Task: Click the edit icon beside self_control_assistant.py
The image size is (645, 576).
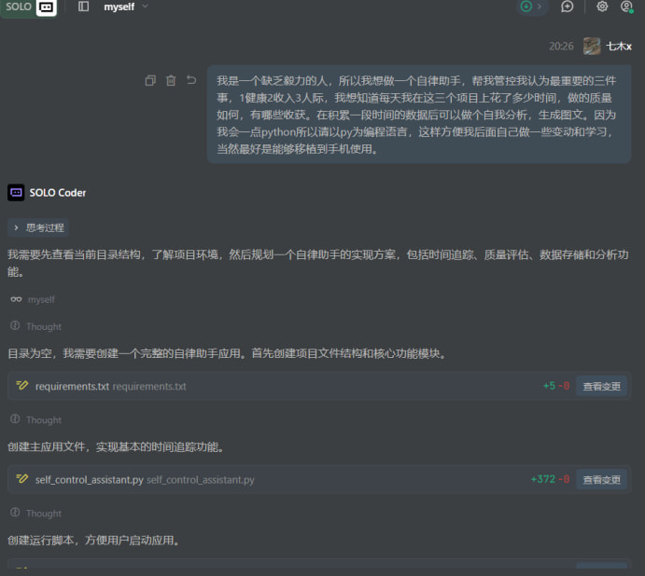Action: (x=21, y=479)
